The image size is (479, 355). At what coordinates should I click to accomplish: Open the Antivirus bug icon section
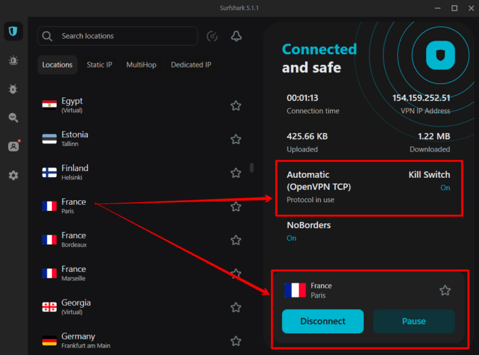coord(13,89)
